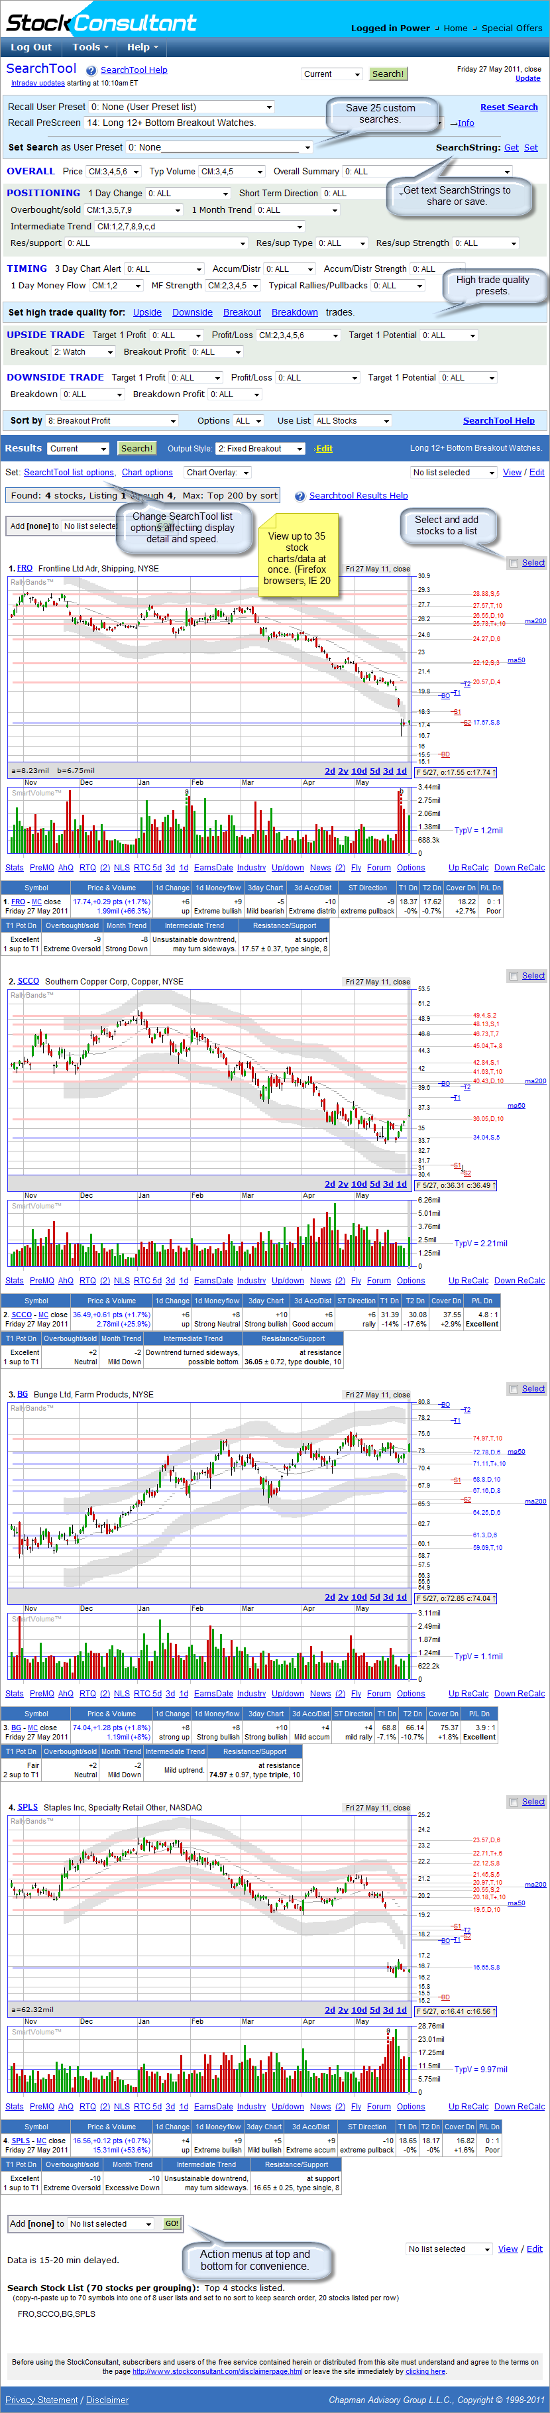Open the Intermediate Trend dropdown
Screen dimensions: 550x2413
201,227
